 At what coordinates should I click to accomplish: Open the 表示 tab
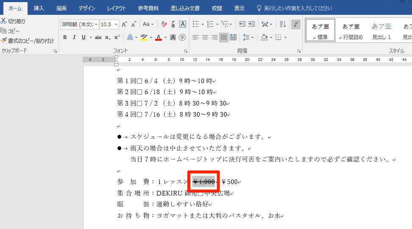point(239,8)
